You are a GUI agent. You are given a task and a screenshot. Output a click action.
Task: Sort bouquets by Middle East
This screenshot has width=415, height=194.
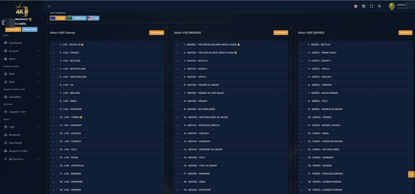77,18
